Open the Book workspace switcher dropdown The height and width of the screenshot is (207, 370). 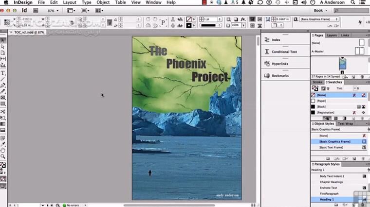(x=321, y=10)
